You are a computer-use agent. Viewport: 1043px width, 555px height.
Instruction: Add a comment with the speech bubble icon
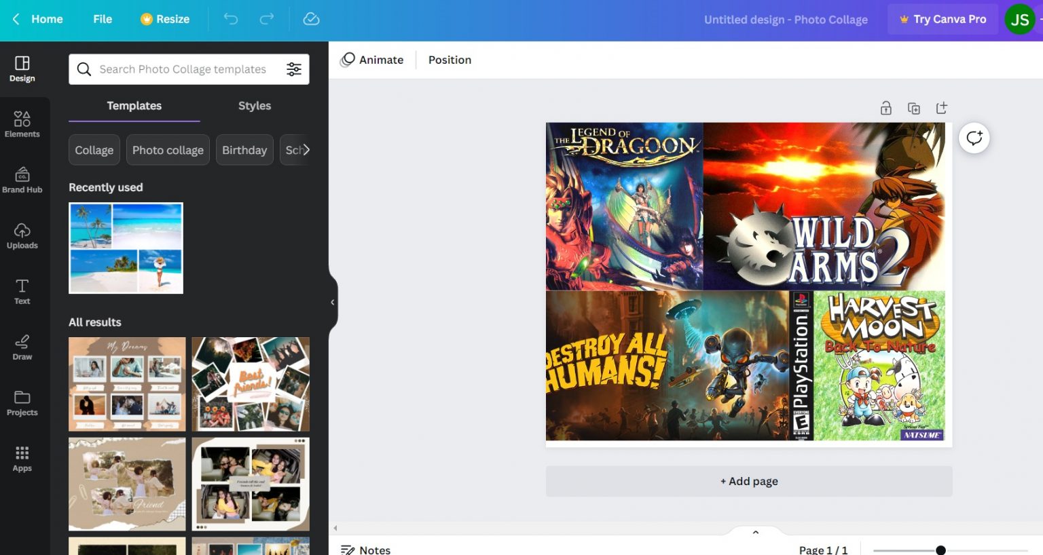pyautogui.click(x=974, y=138)
